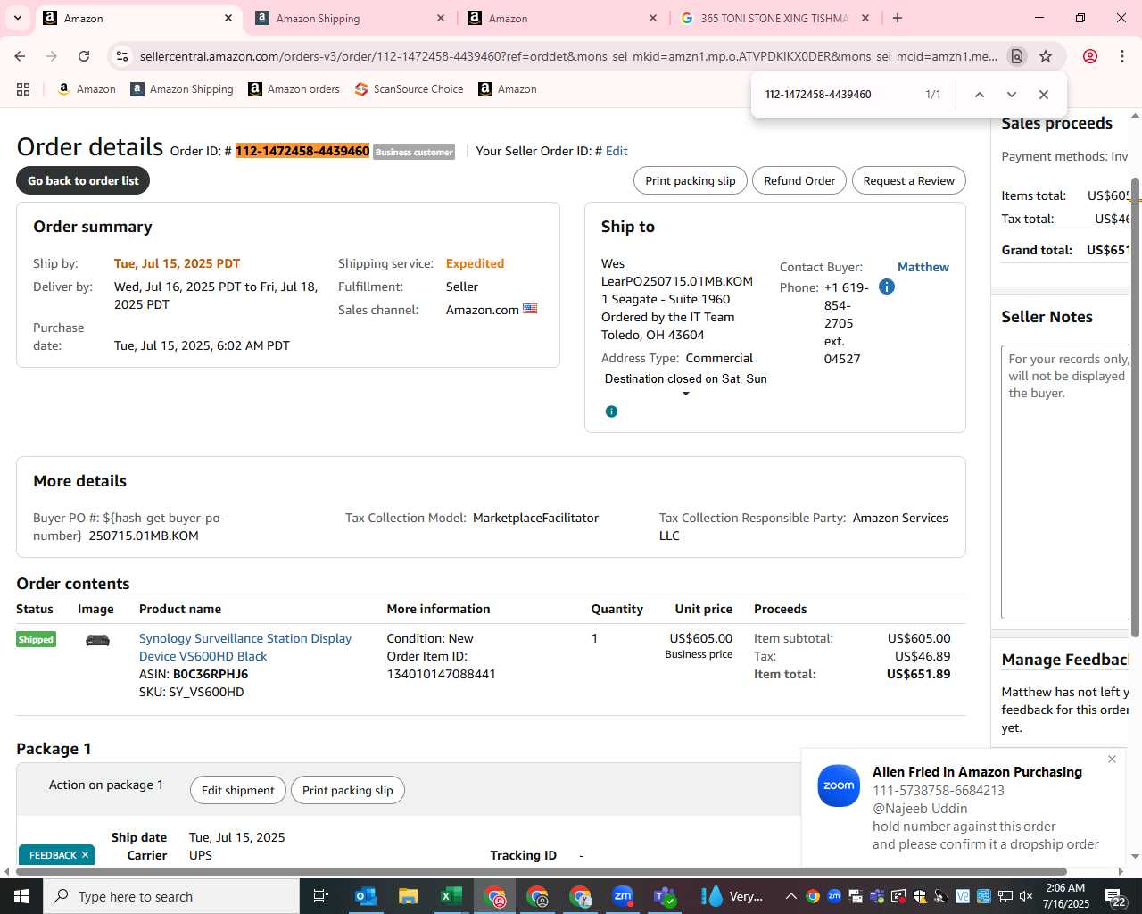Image resolution: width=1142 pixels, height=914 pixels.
Task: Open Zoom app from taskbar
Action: (623, 896)
